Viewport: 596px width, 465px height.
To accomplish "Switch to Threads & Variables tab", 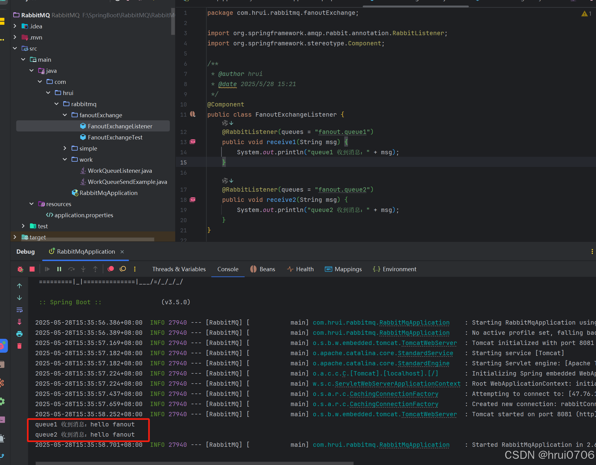I will [179, 269].
